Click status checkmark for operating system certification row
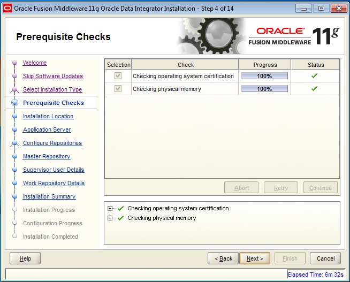350x282 pixels. pyautogui.click(x=315, y=76)
